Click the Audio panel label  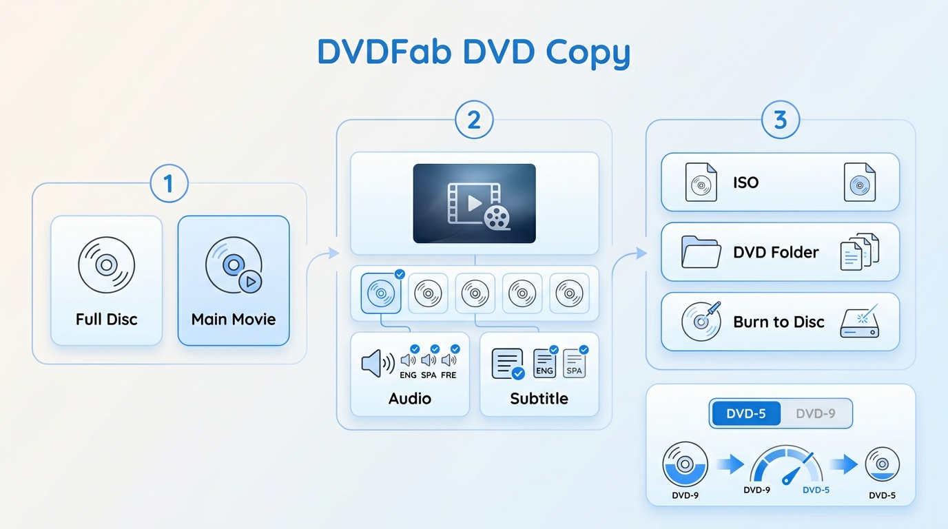point(410,398)
